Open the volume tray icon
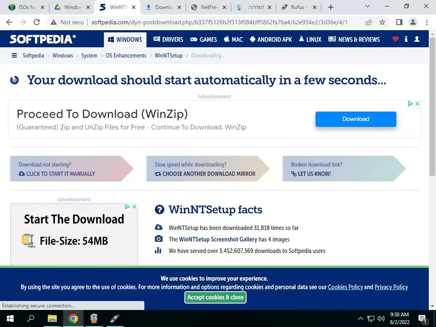The width and height of the screenshot is (436, 327). [381, 318]
